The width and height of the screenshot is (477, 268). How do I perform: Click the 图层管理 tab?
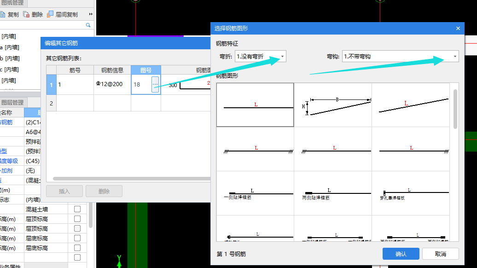point(13,103)
